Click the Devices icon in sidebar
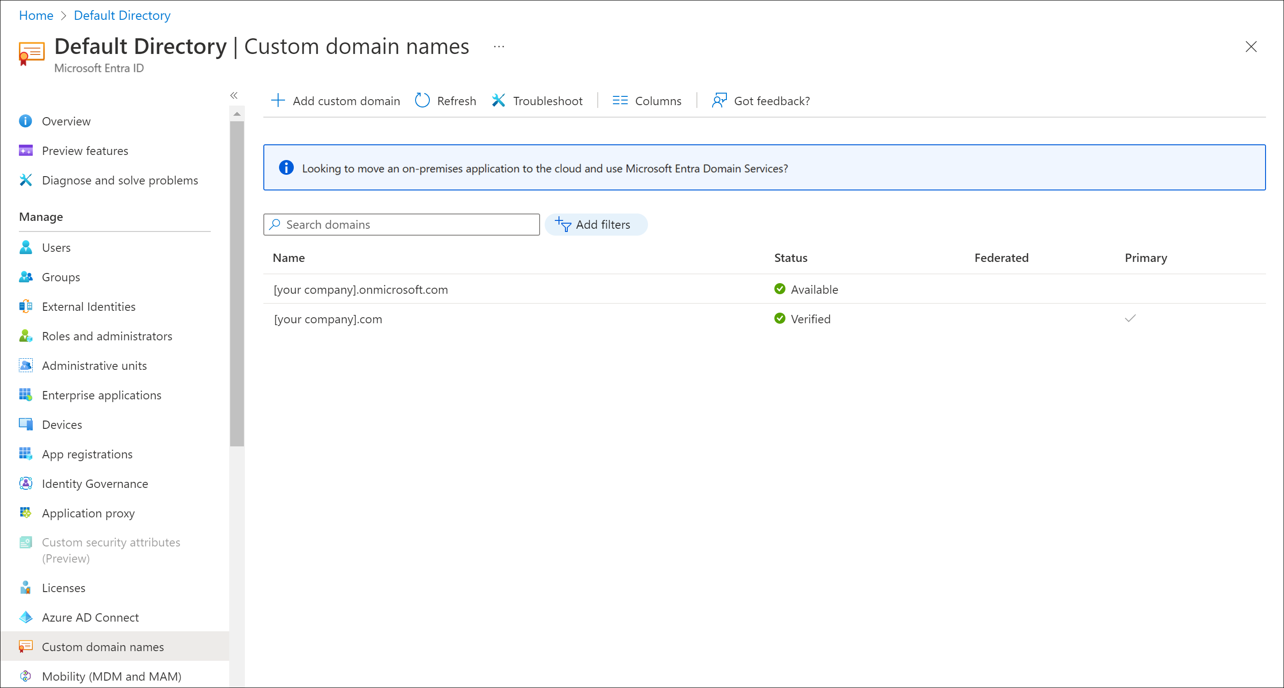This screenshot has width=1284, height=688. (25, 424)
